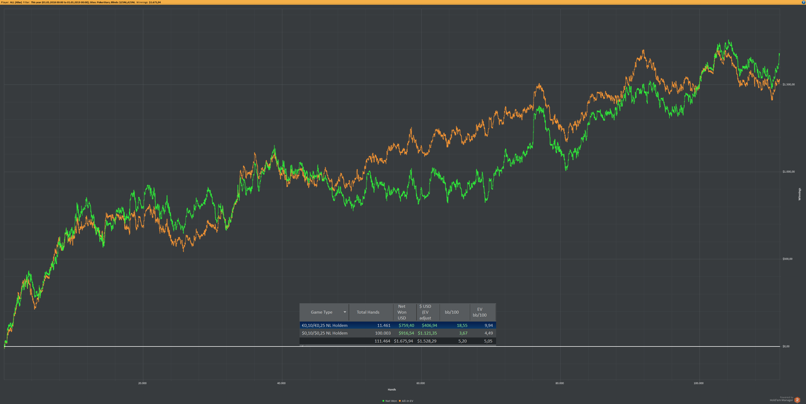Click the 5,05 EV bb/100 summary value
Image resolution: width=806 pixels, height=404 pixels.
[x=488, y=341]
